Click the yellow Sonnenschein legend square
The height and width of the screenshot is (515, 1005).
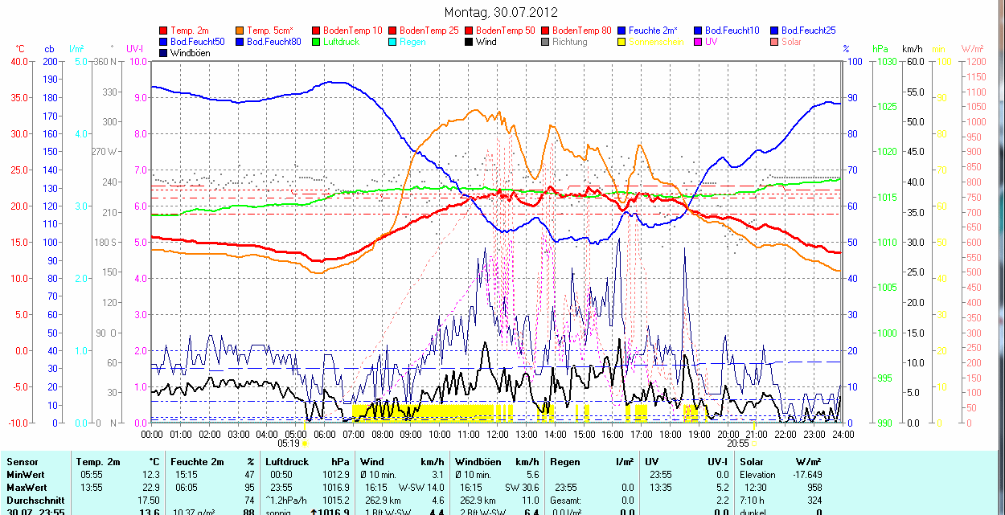[x=622, y=42]
